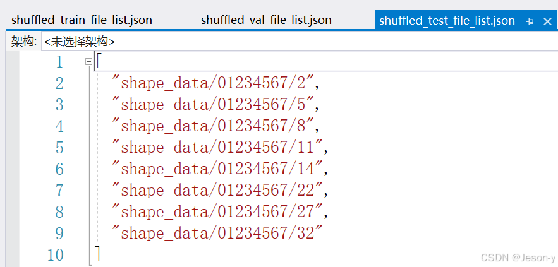This screenshot has height=267, width=558.
Task: Click the "shape_data/01234567/14" entry
Action: 217,169
